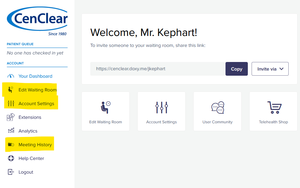300x188 pixels.
Task: Click the Account Settings sidebar sliders icon
Action: click(11, 103)
